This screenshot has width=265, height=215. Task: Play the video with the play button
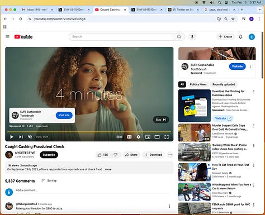pos(12,137)
